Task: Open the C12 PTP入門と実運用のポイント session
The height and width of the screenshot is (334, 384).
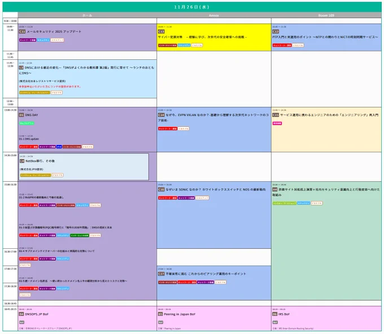Action: pos(325,37)
